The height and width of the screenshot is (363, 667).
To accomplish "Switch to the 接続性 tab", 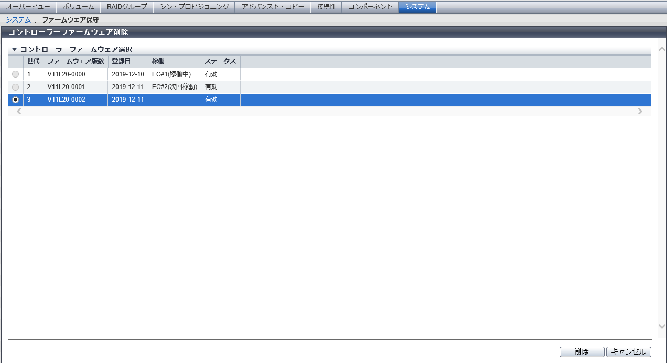I will [326, 7].
